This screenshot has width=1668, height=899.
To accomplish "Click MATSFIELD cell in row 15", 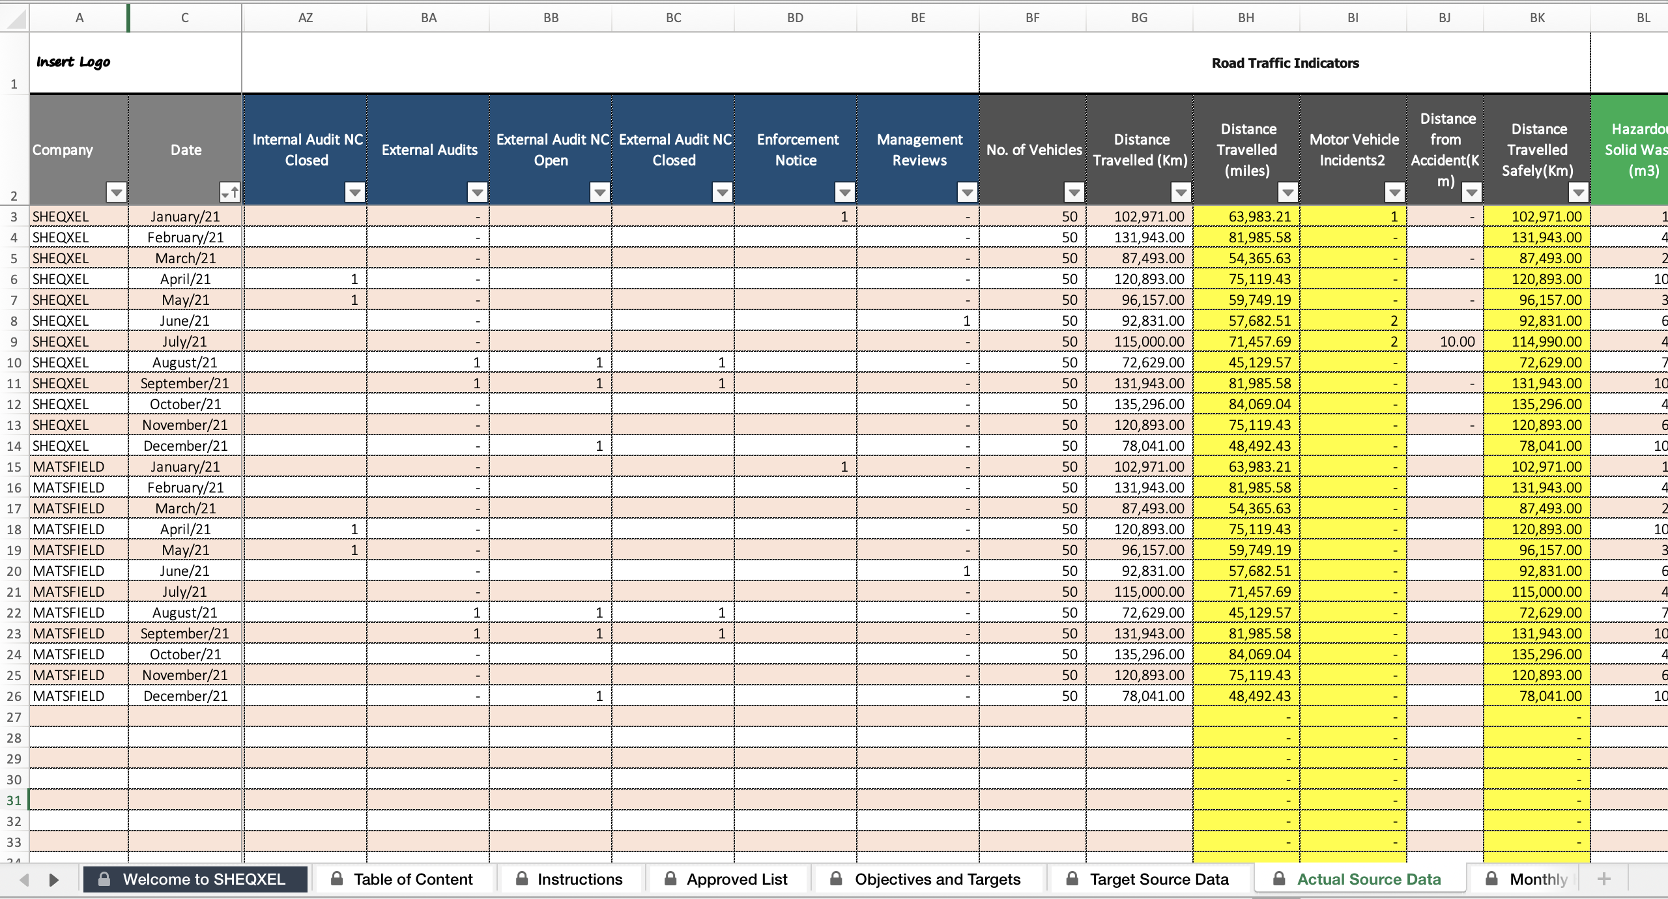I will pyautogui.click(x=79, y=466).
